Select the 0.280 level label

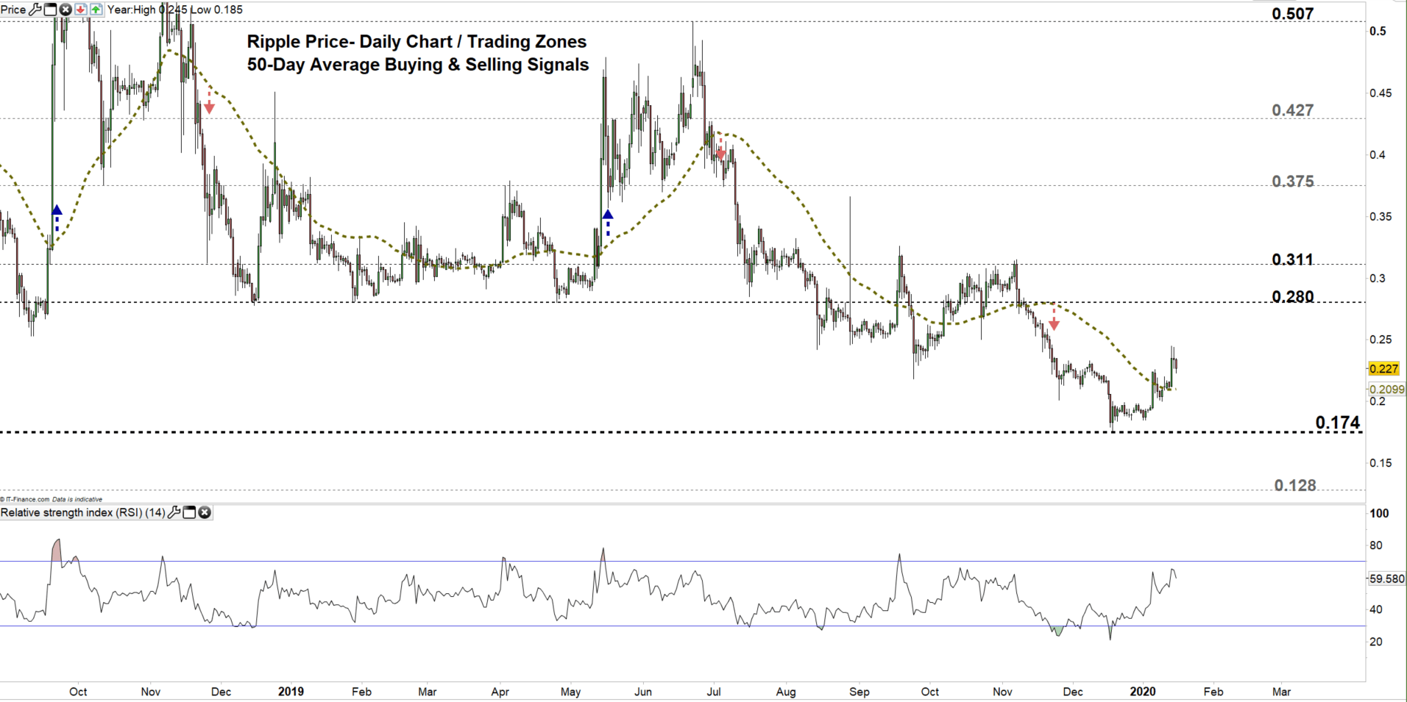pos(1292,297)
